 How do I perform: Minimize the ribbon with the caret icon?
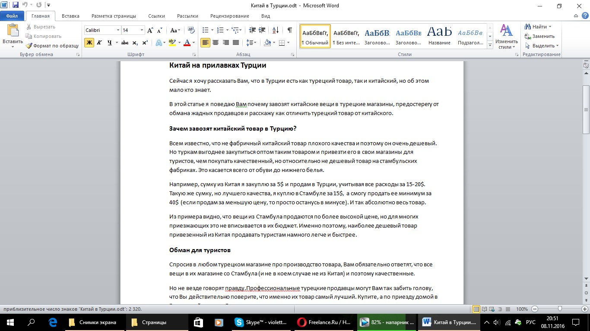pyautogui.click(x=576, y=16)
